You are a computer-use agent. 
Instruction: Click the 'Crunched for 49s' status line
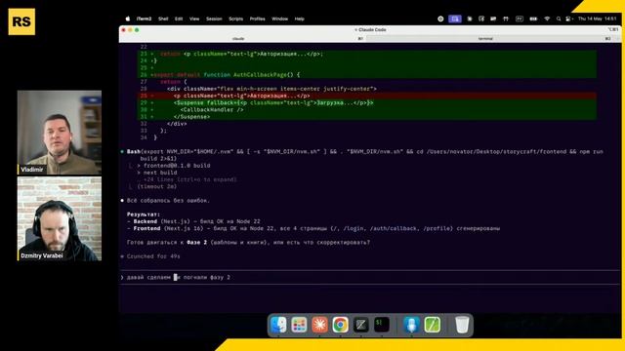150,256
